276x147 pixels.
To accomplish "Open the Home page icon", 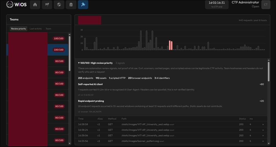I will (35, 5).
